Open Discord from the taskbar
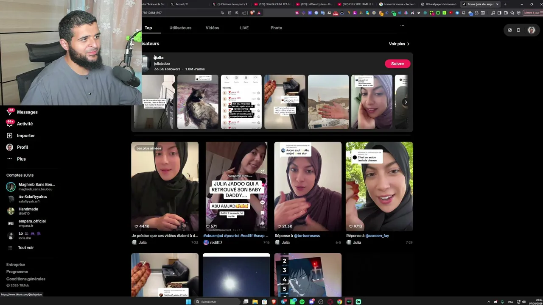Screen dimensions: 543x305 pyautogui.click(x=311, y=302)
